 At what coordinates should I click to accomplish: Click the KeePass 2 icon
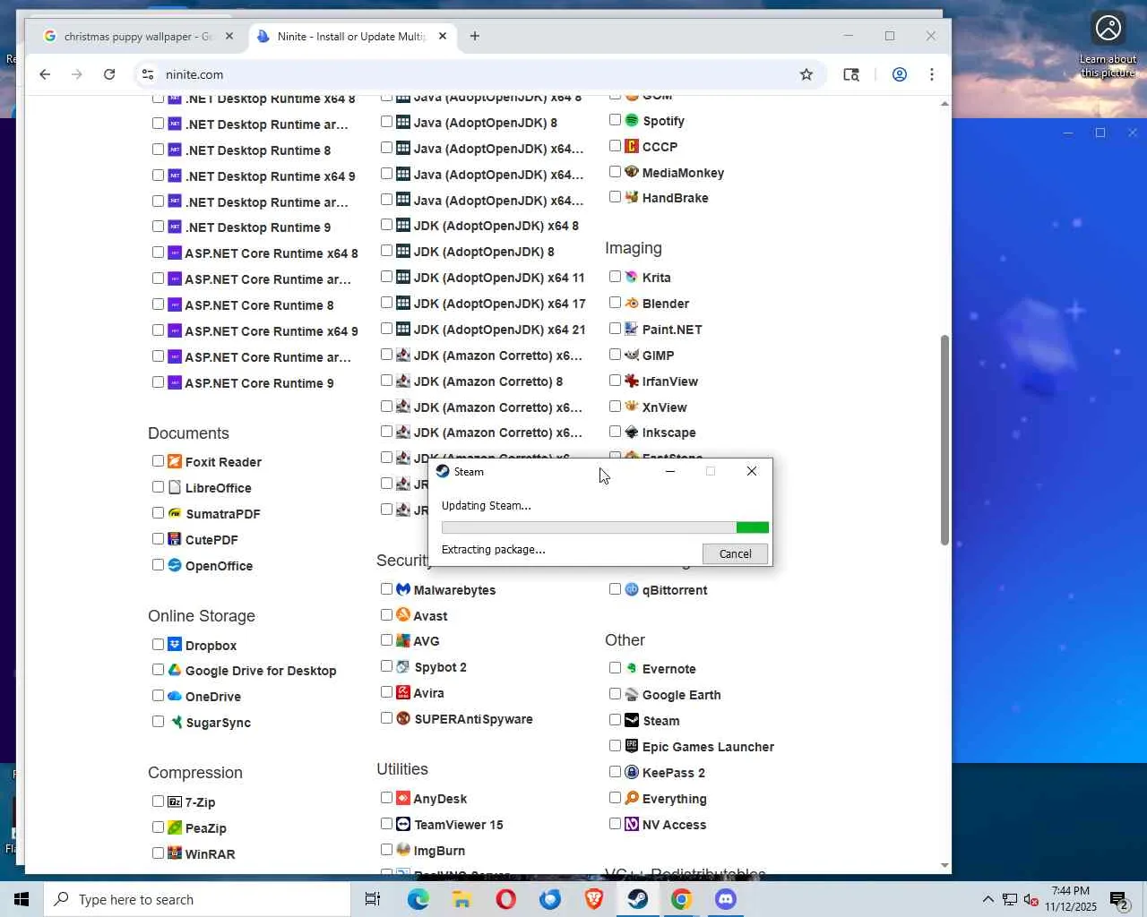[632, 772]
